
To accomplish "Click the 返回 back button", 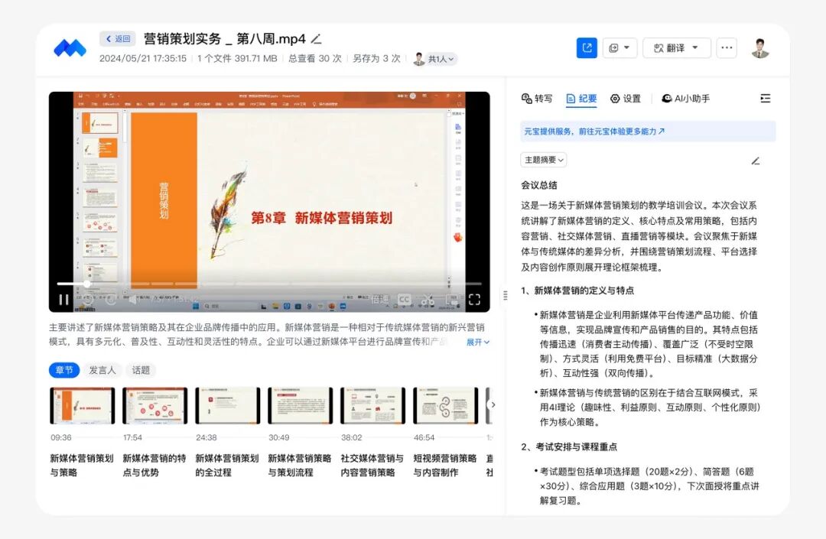I will (118, 39).
